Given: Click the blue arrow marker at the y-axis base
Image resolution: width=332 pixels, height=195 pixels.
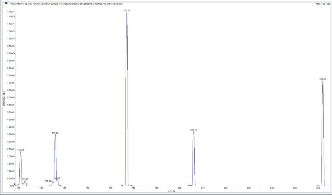Looking at the screenshot, I should (x=15, y=184).
